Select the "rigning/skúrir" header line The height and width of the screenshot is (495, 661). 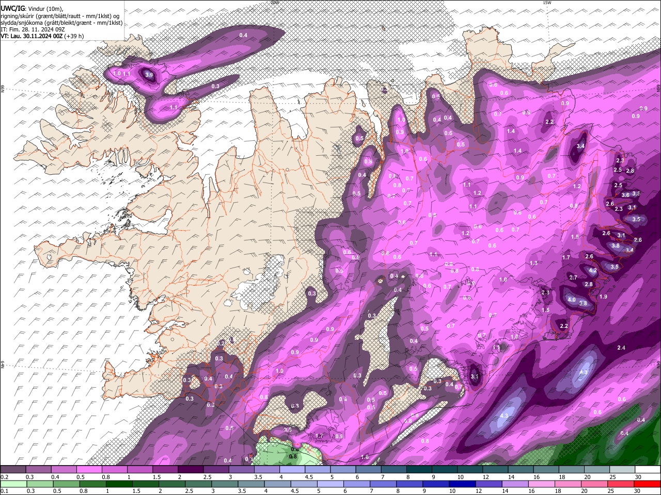click(x=60, y=15)
